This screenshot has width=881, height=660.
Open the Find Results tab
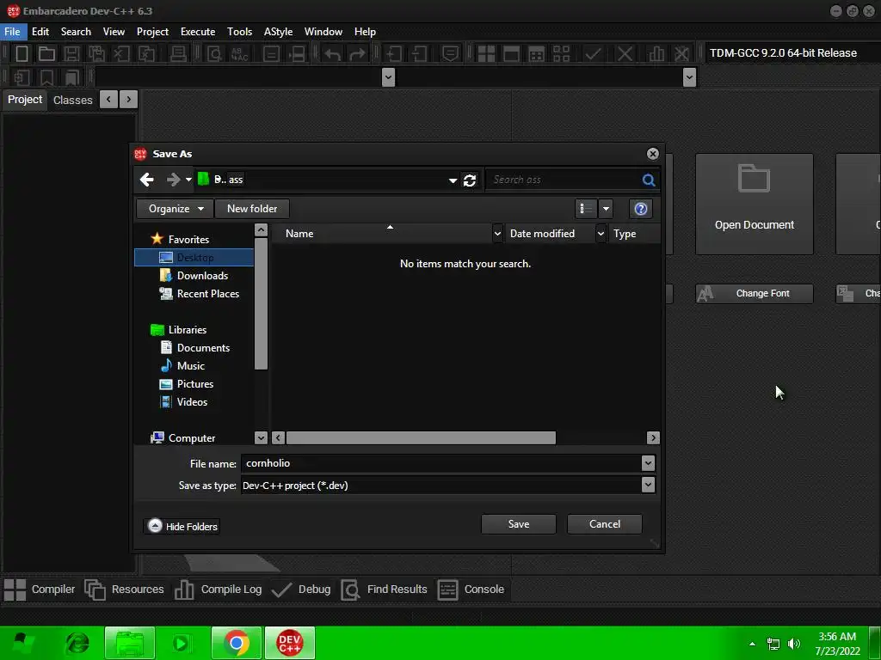coord(385,590)
